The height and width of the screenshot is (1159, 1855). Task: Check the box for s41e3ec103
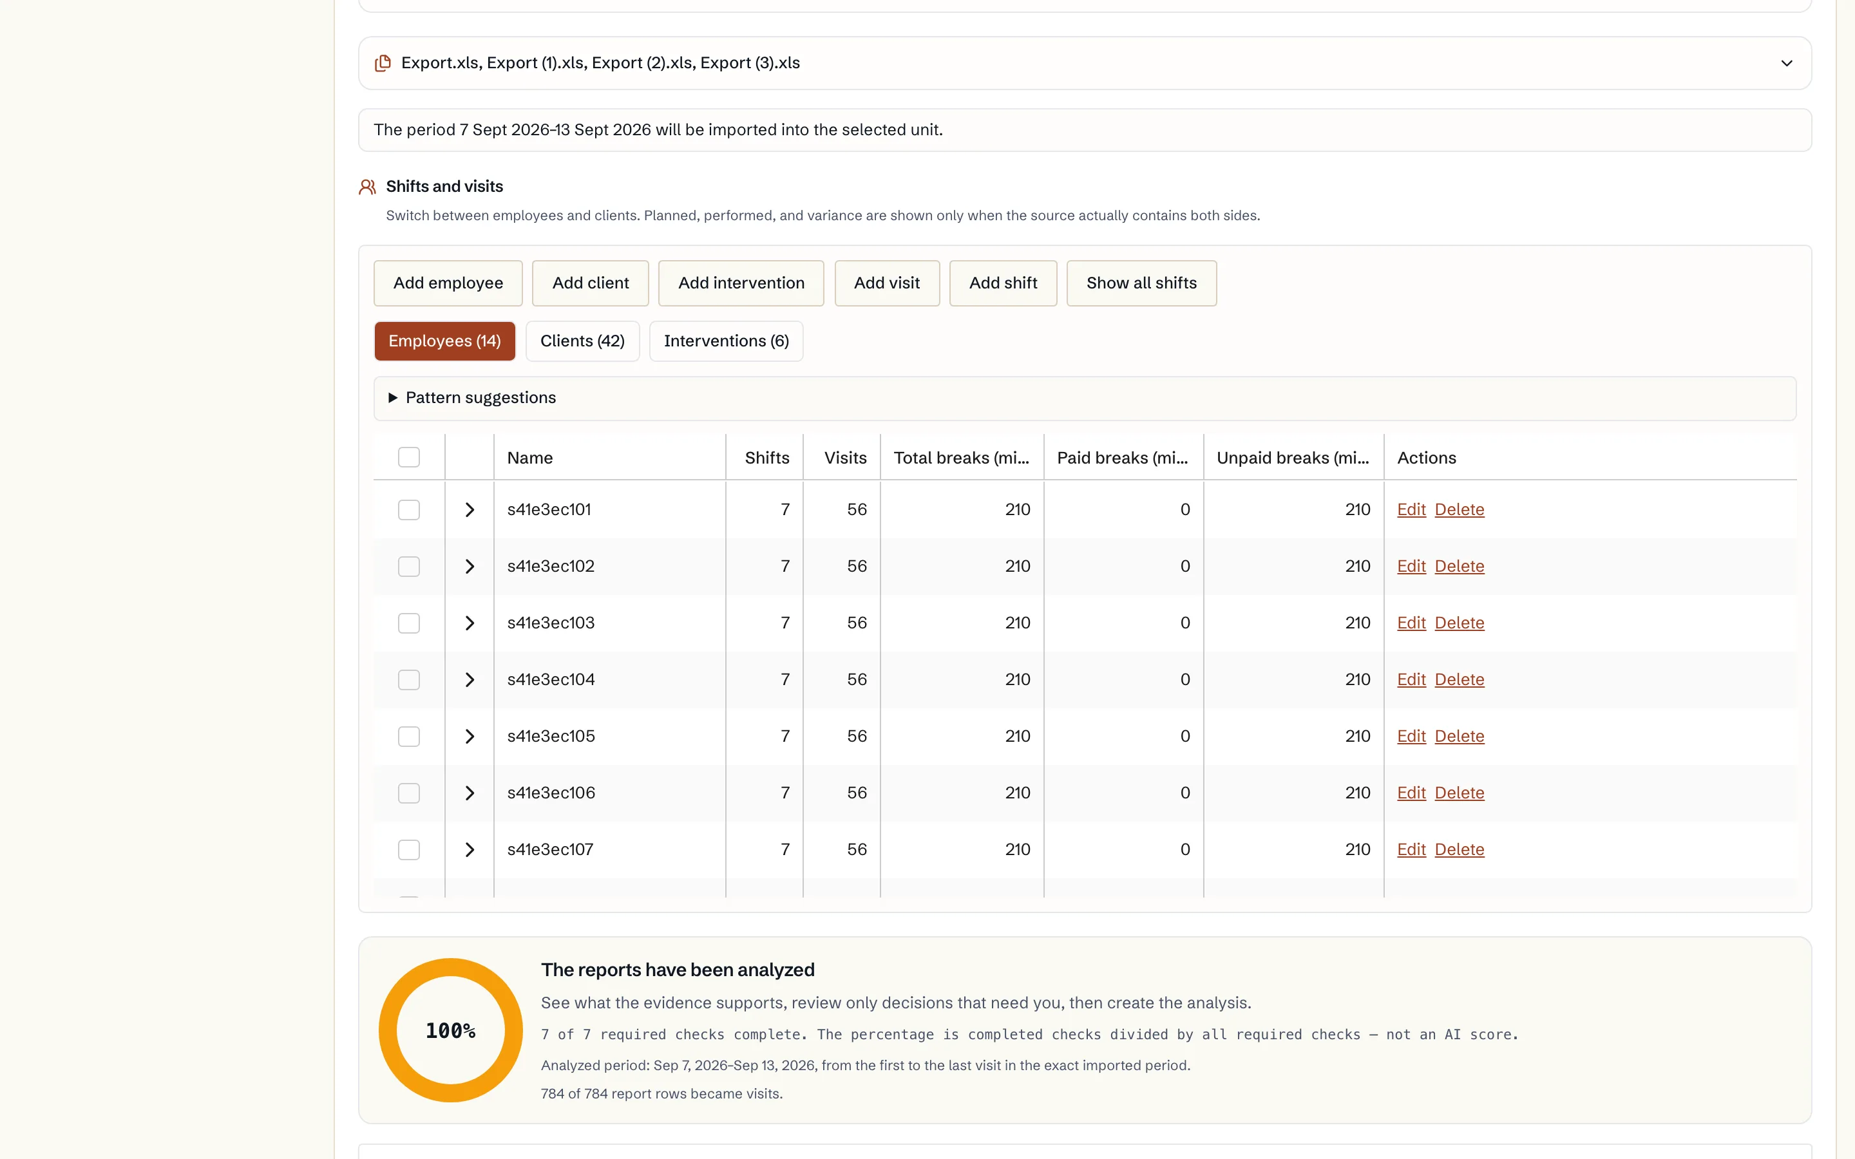click(408, 623)
